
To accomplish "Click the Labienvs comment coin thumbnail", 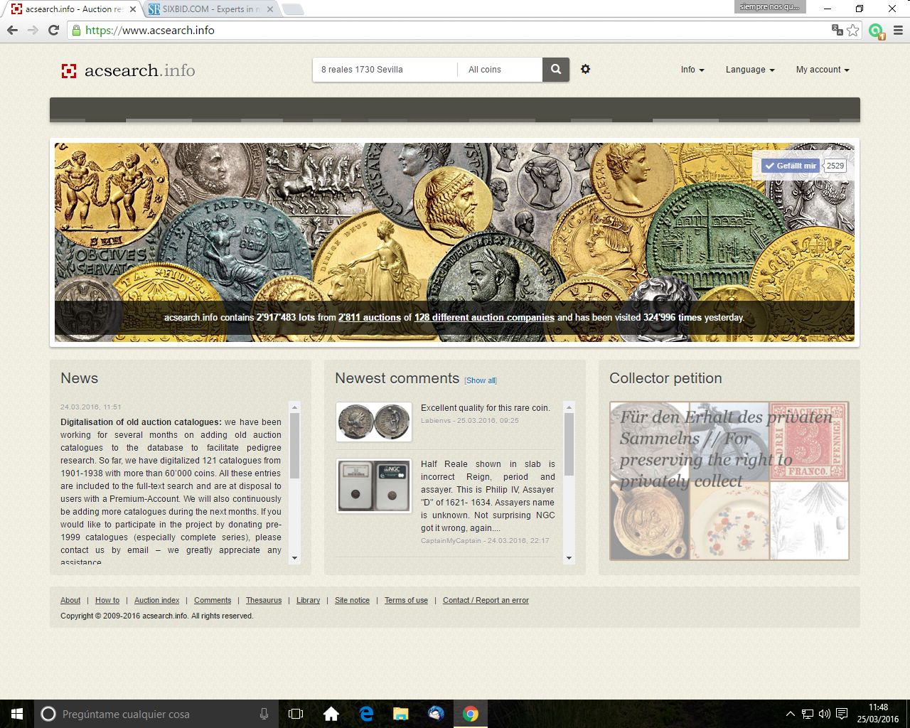I will (x=374, y=422).
